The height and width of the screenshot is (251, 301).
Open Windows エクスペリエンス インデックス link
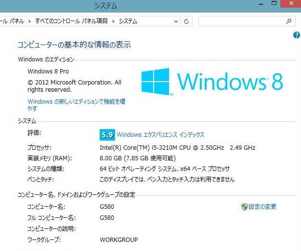160,135
